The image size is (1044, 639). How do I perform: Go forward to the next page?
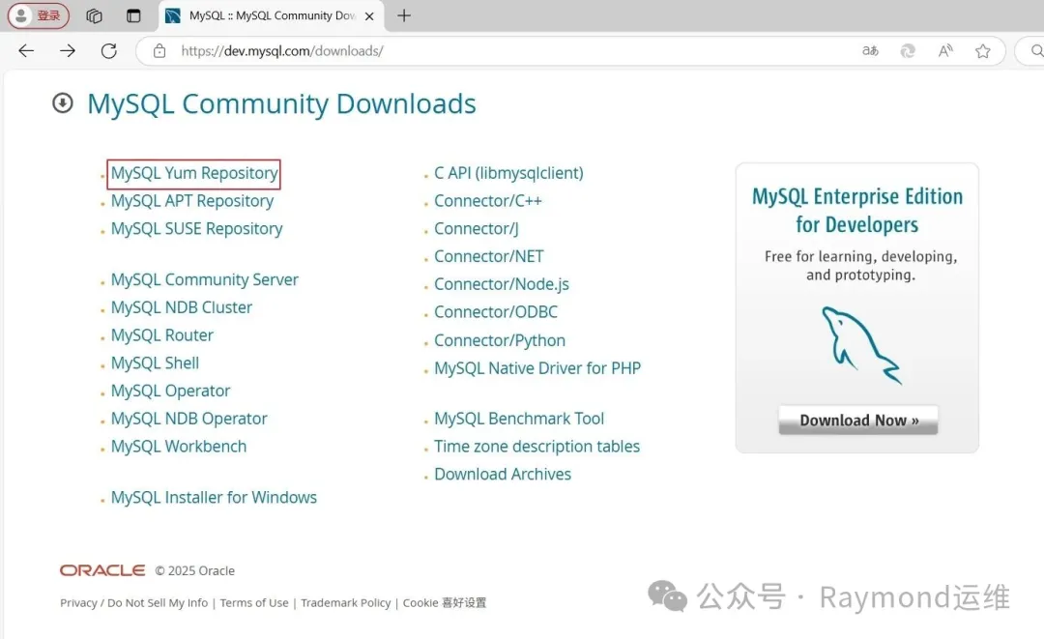[x=68, y=50]
